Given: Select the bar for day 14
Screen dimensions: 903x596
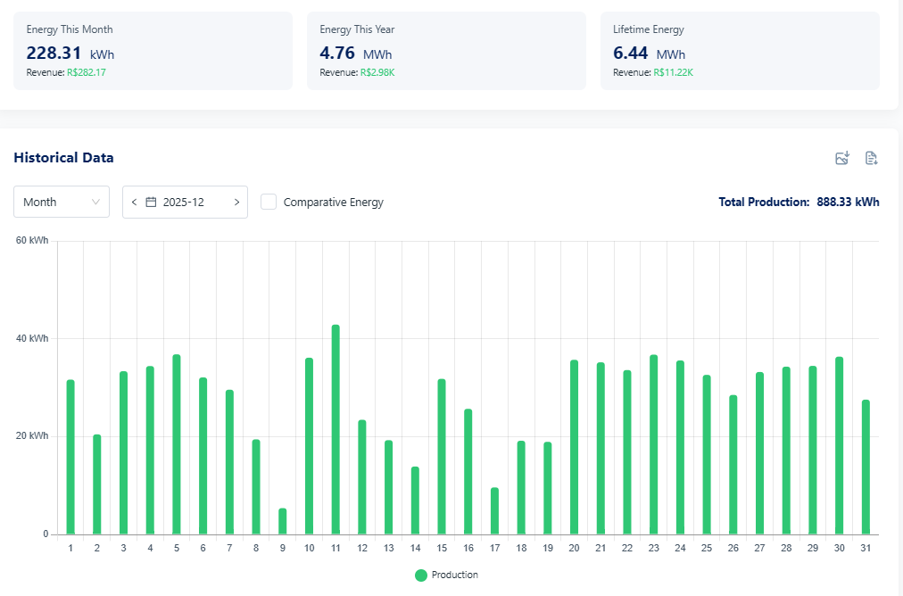Looking at the screenshot, I should [x=415, y=501].
